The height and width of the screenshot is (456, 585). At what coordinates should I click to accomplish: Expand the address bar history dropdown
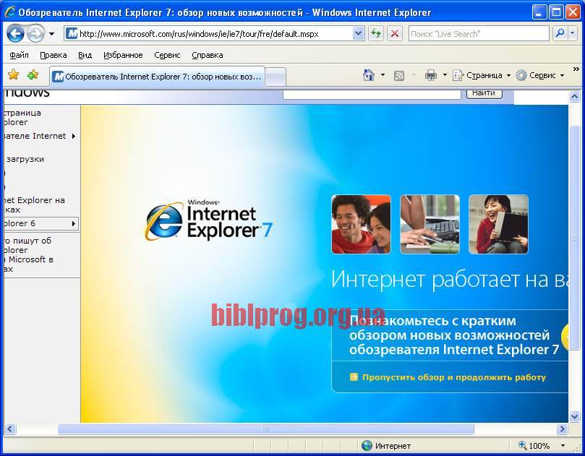[358, 34]
